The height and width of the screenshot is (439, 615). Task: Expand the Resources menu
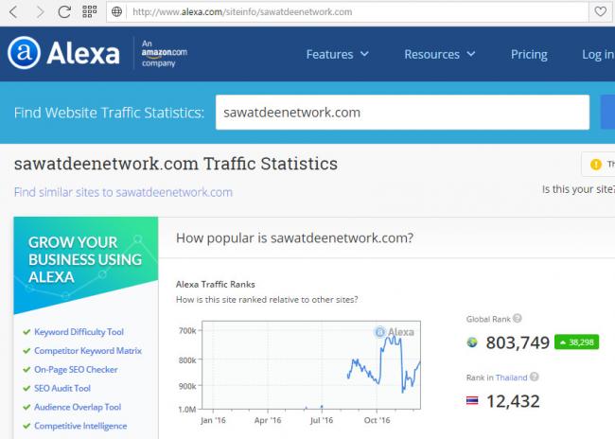tap(440, 54)
